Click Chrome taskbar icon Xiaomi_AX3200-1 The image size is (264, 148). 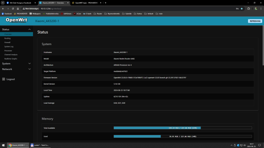[18, 145]
